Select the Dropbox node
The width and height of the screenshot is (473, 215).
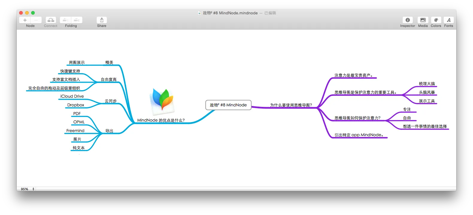[75, 105]
